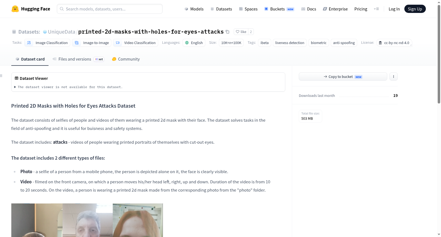Select the Image Classification task tag
This screenshot has width=441, height=237.
pos(47,43)
